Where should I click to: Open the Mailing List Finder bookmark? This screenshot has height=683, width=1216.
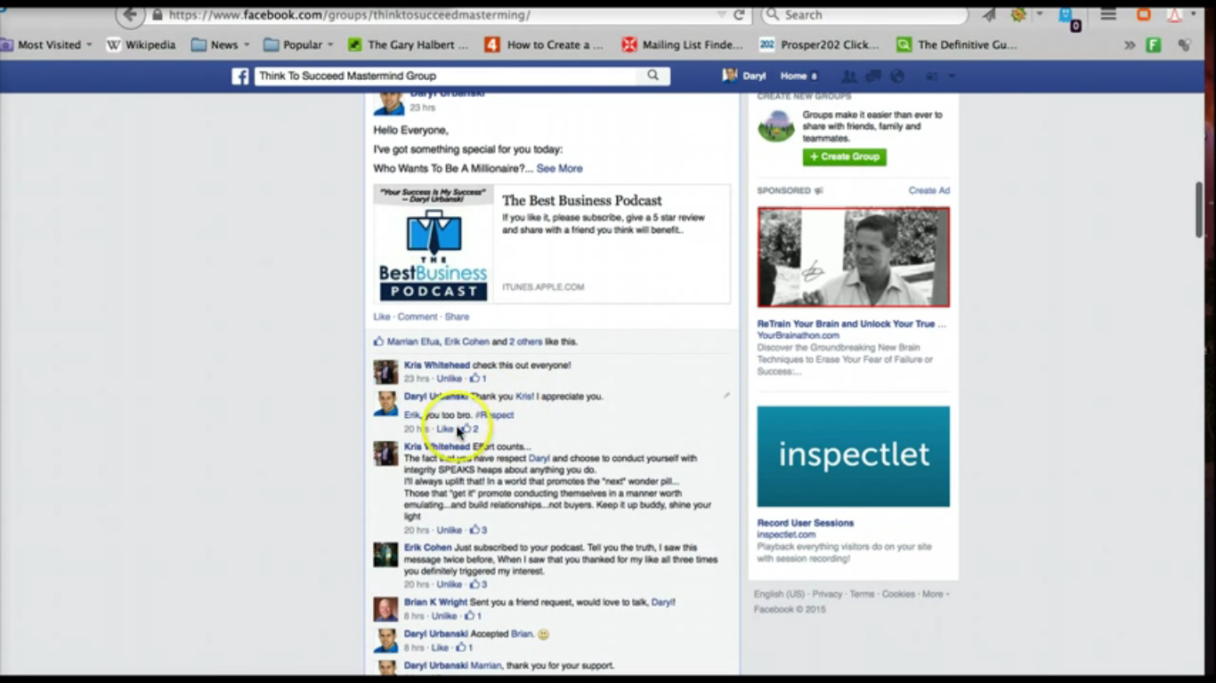click(683, 44)
